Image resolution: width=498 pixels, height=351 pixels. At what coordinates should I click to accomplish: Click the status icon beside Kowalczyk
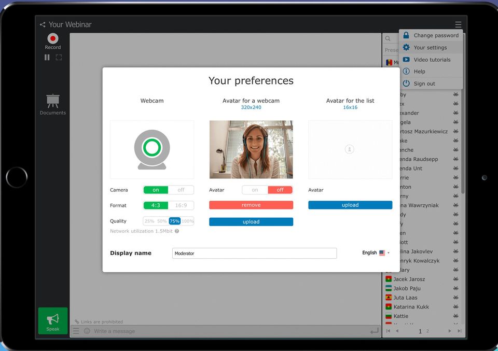(x=456, y=260)
